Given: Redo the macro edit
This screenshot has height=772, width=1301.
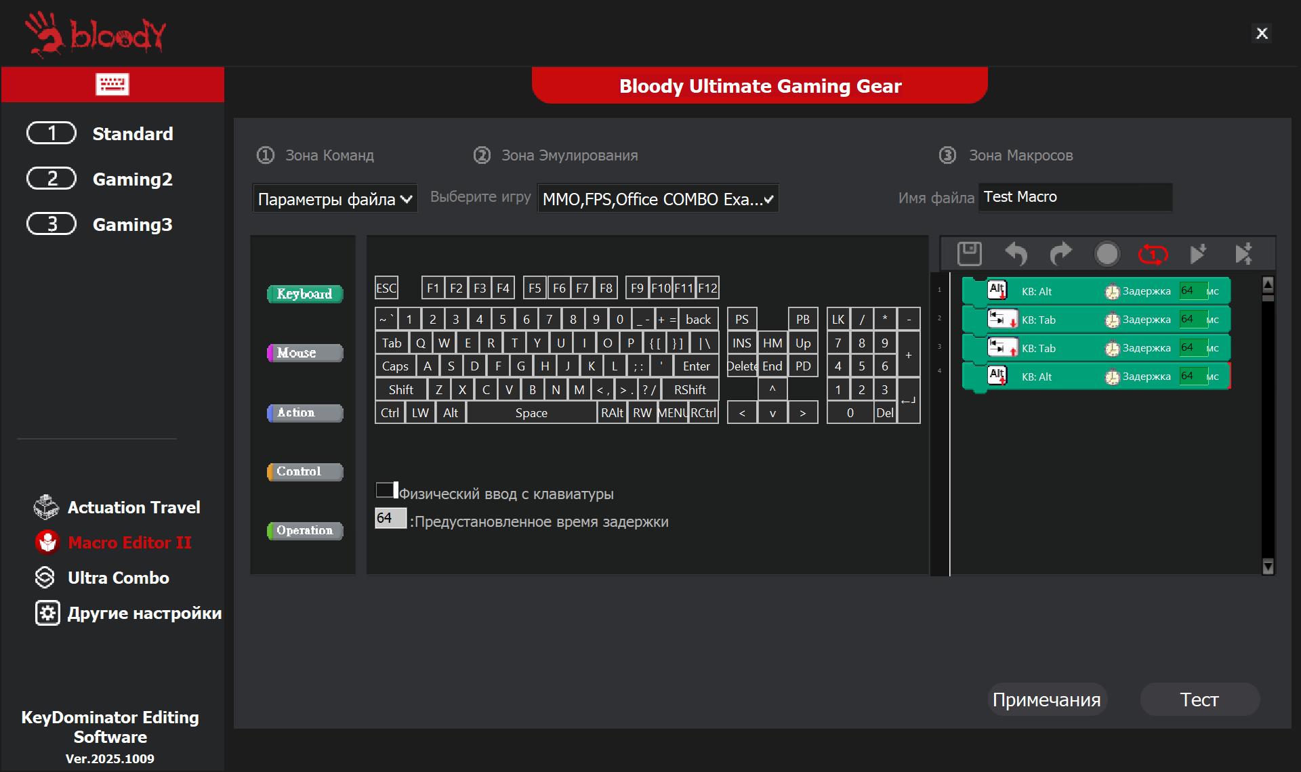Looking at the screenshot, I should pos(1061,254).
